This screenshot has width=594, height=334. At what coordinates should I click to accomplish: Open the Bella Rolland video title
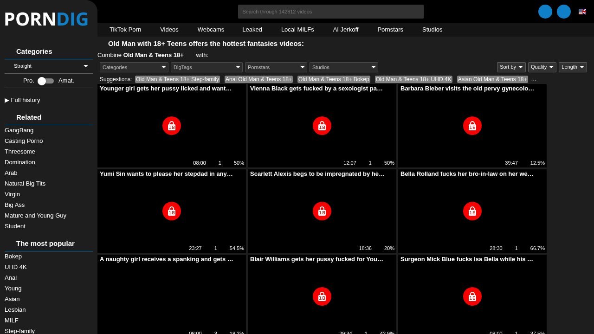tap(467, 174)
